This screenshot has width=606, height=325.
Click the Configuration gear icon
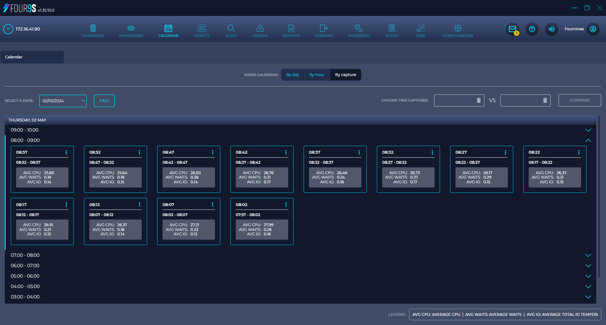[457, 30]
